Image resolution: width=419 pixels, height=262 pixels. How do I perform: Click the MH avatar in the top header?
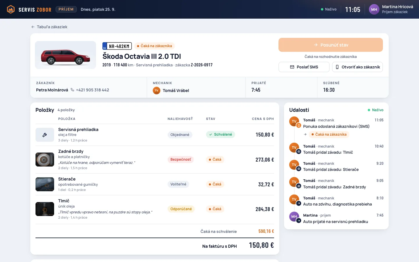tap(374, 9)
